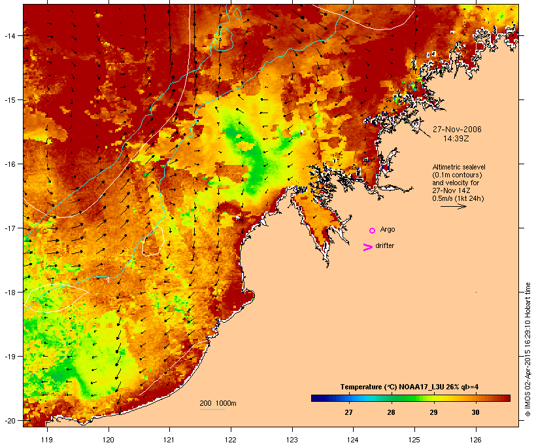Click the "drifter" legend label
Image resolution: width=536 pixels, height=445 pixels.
coord(384,245)
